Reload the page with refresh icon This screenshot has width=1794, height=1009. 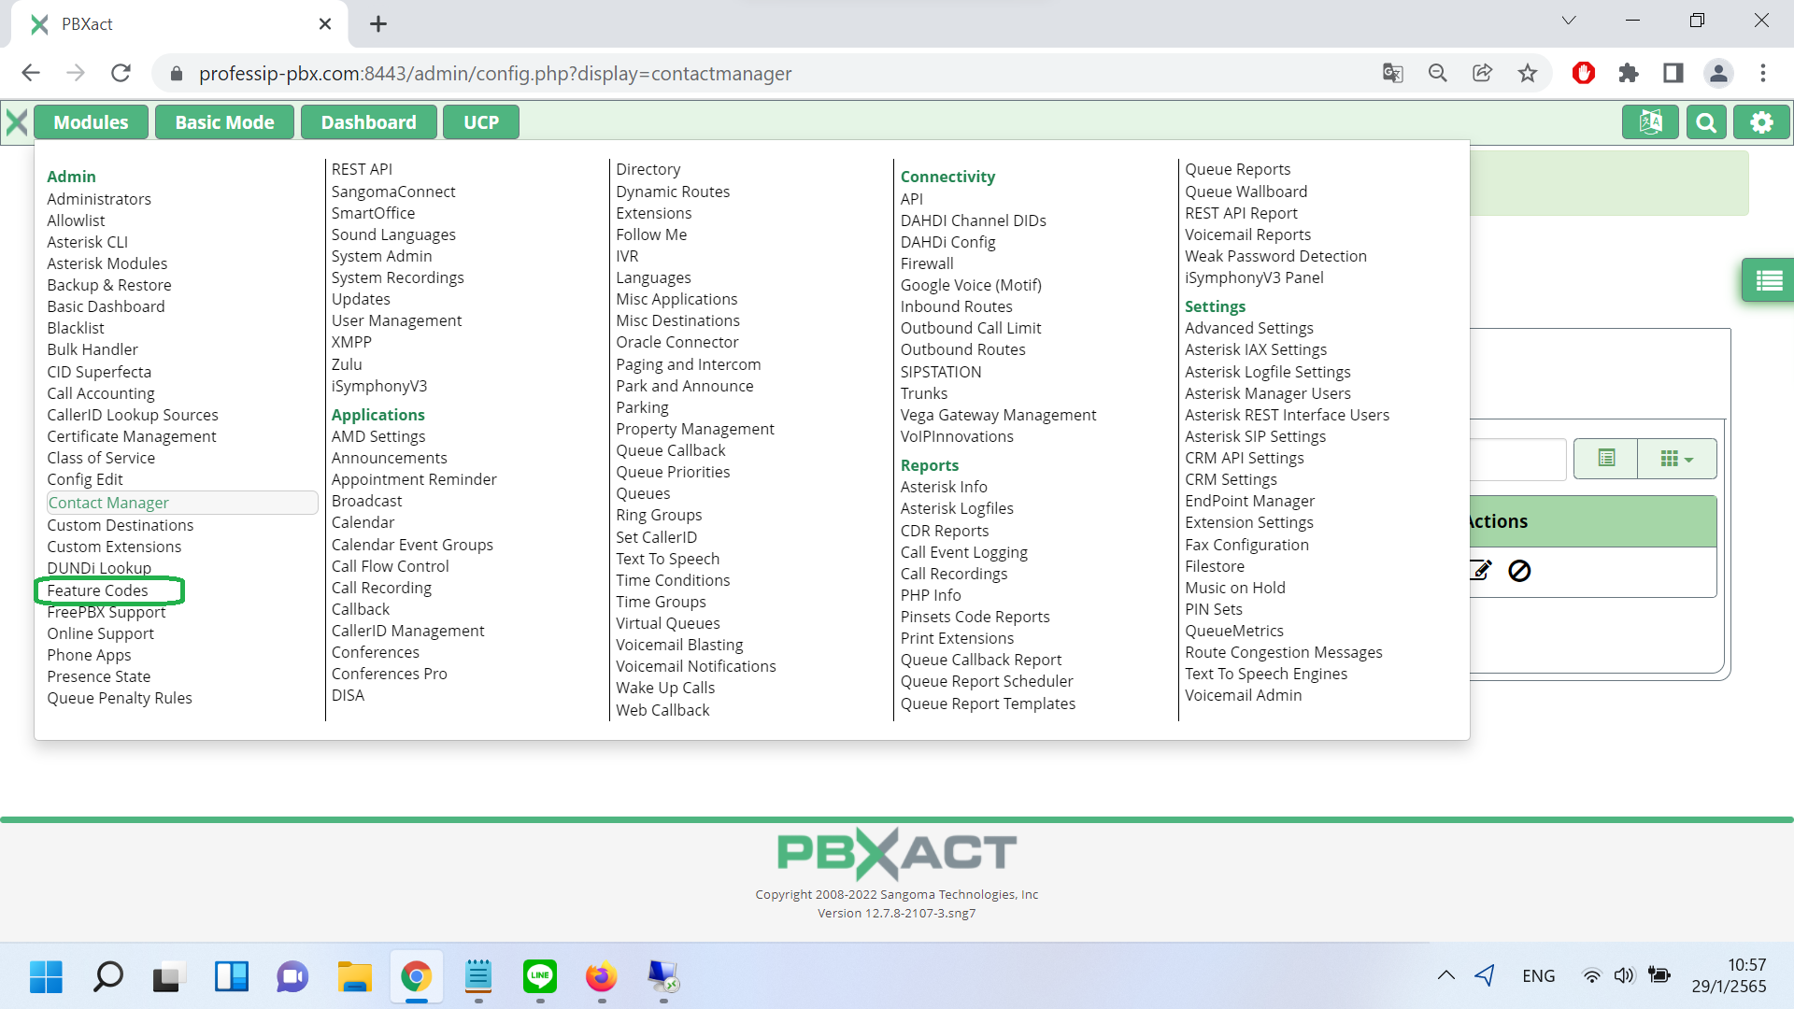[121, 73]
